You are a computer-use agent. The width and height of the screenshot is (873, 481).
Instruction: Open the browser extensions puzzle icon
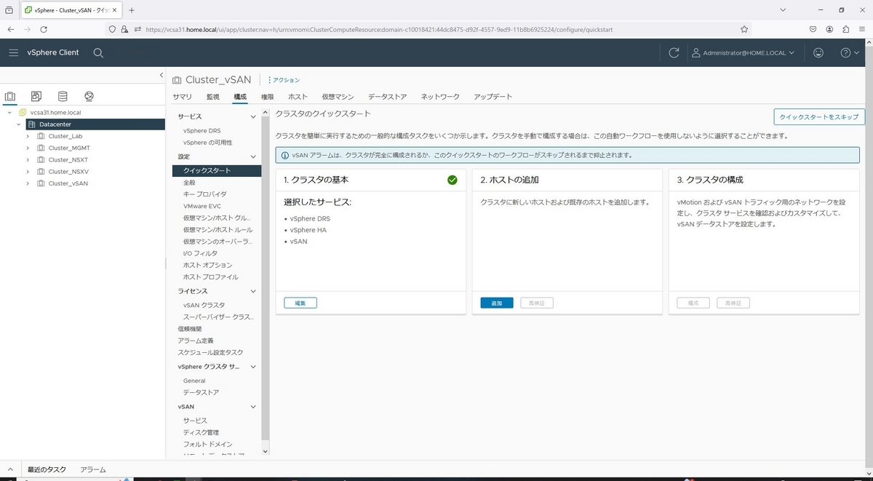pos(846,29)
